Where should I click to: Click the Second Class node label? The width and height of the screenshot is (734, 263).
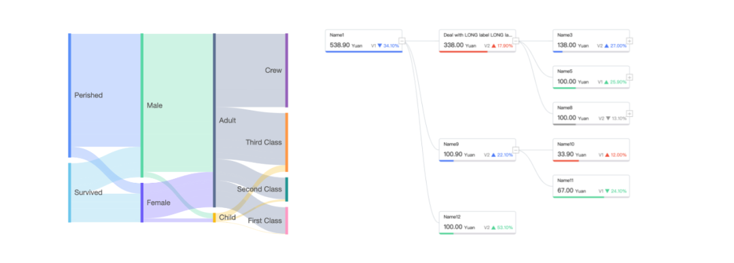coord(260,190)
